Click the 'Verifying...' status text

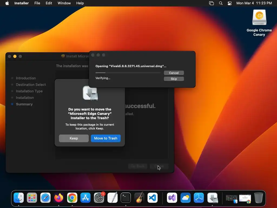coord(103,78)
